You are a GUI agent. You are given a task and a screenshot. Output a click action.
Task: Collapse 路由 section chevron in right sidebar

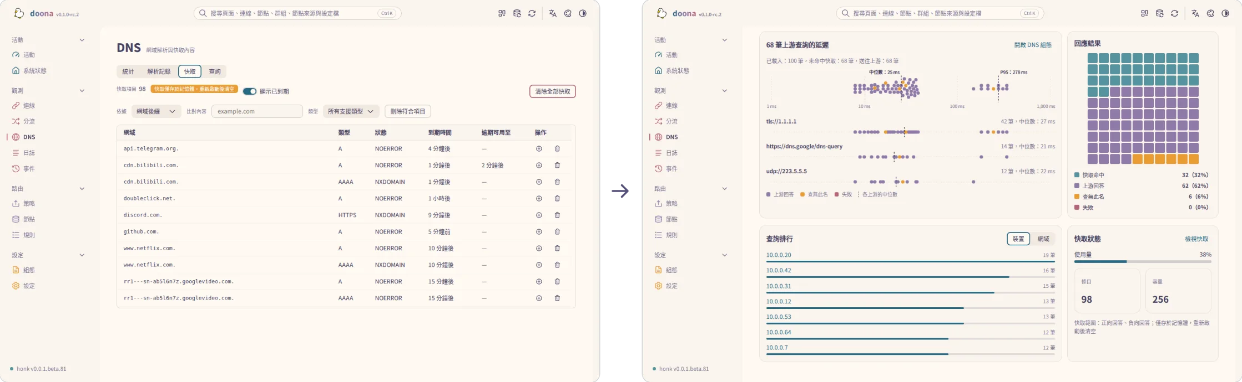725,188
